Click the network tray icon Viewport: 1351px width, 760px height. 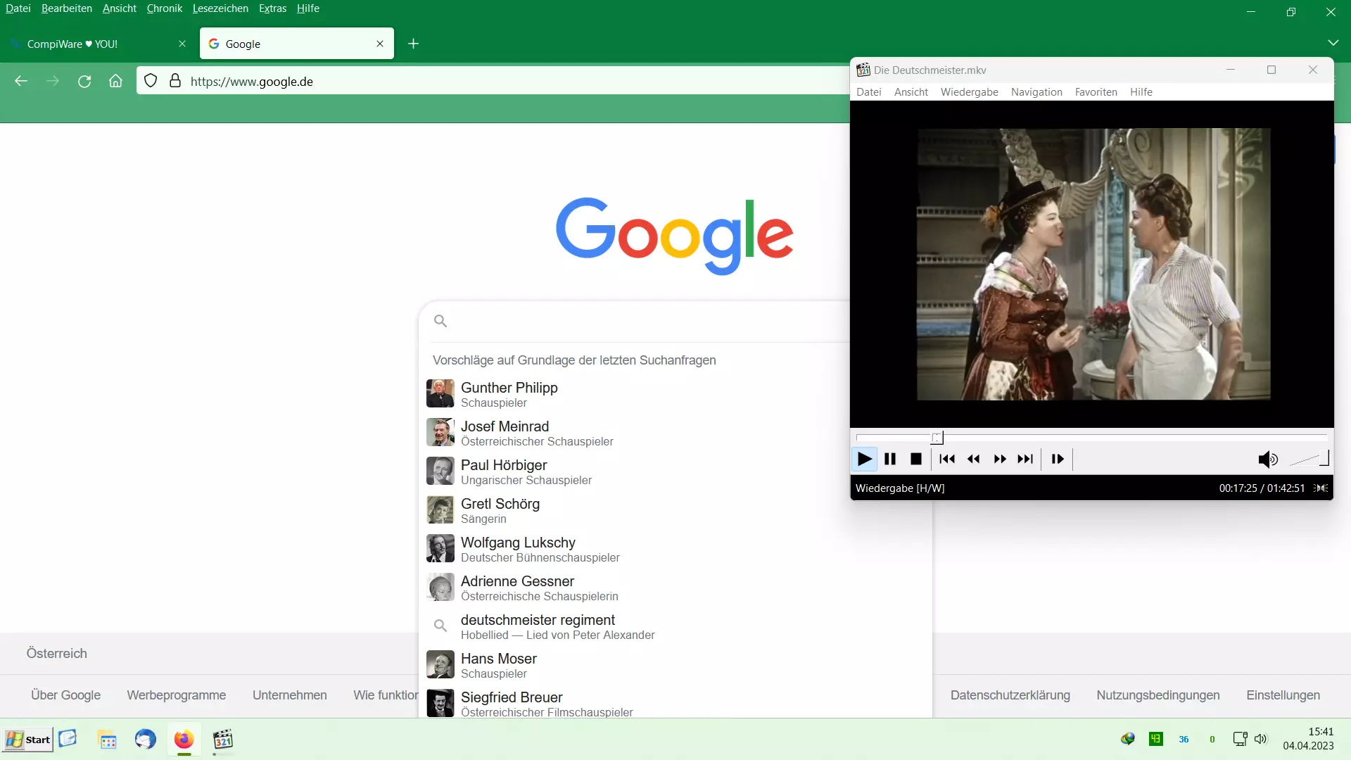[1240, 739]
